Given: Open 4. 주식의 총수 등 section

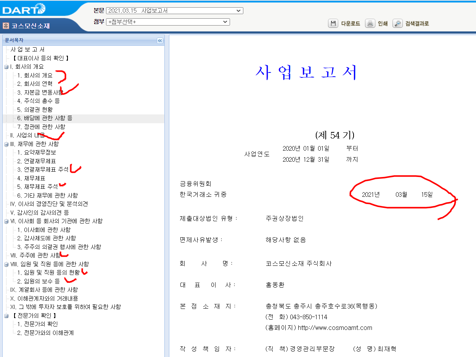Looking at the screenshot, I should (39, 101).
